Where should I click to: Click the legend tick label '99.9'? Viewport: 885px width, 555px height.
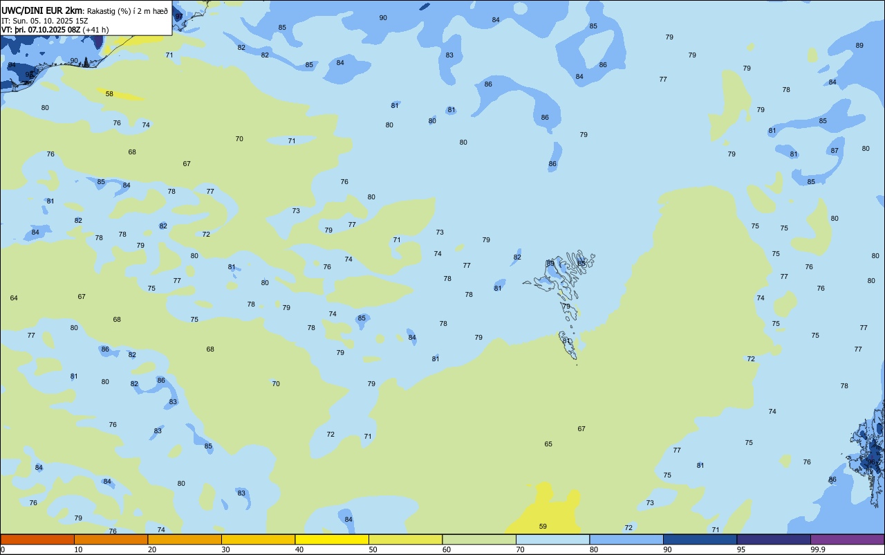818,549
